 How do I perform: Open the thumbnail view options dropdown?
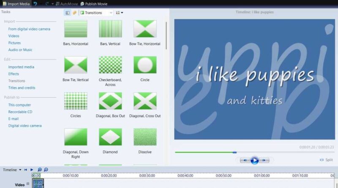120,13
